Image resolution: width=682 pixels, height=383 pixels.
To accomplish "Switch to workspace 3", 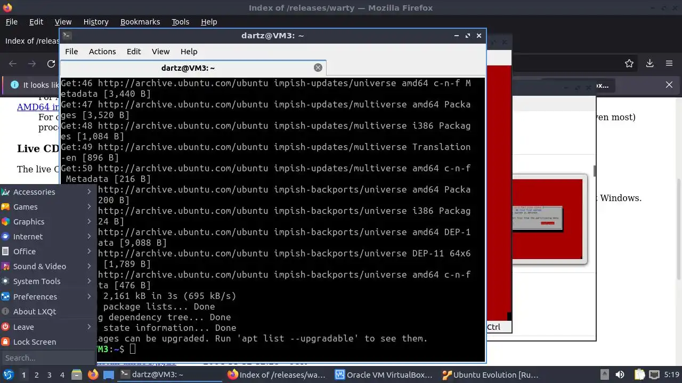I will pos(49,374).
